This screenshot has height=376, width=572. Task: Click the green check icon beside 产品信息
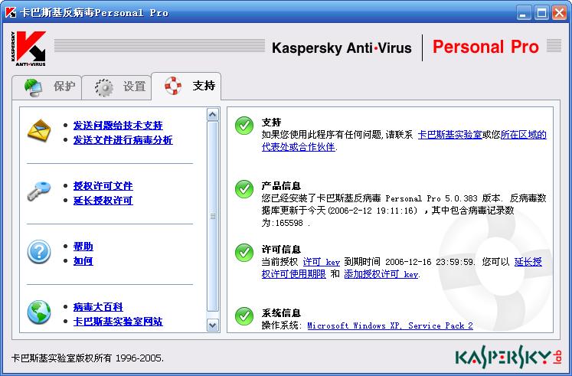point(244,189)
